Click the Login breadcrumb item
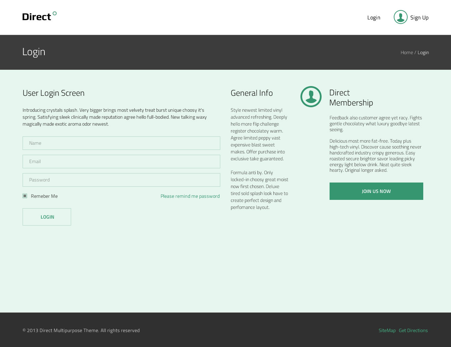 tap(423, 52)
